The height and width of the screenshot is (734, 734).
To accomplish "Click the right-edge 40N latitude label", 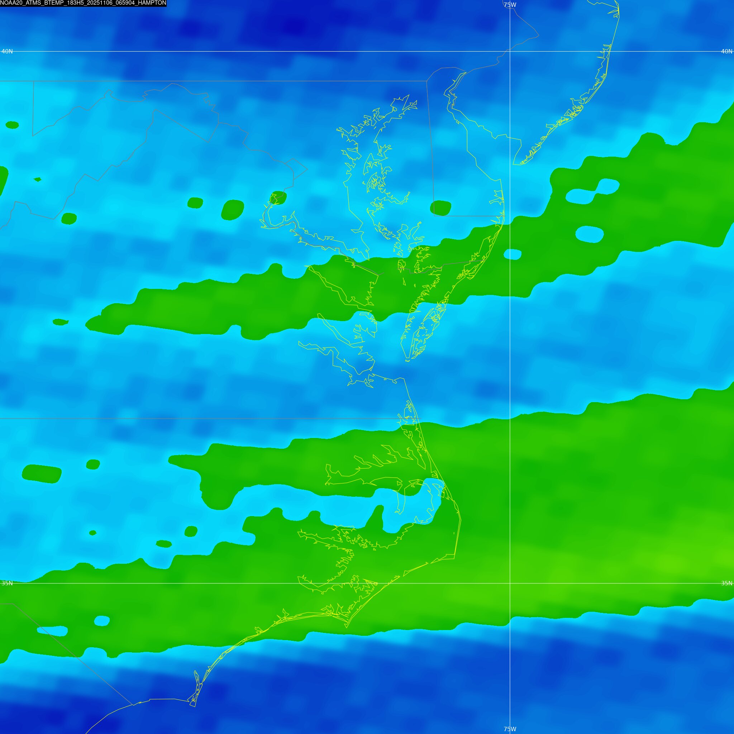I will (x=726, y=51).
